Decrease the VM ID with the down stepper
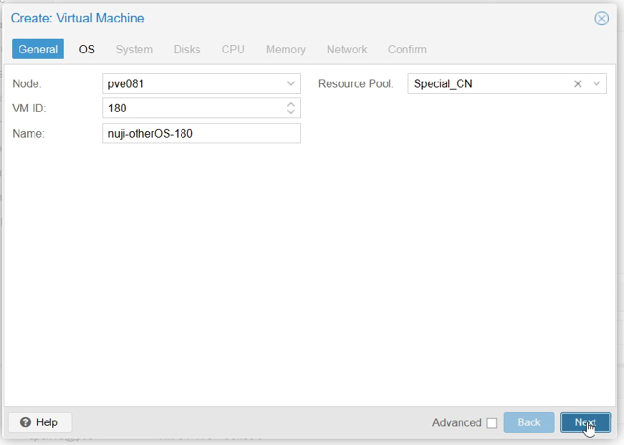624x445 pixels. click(291, 112)
